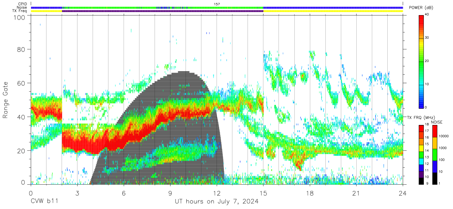Select the '40' tick on the POWER scale
The width and height of the screenshot is (453, 209).
pyautogui.click(x=427, y=15)
